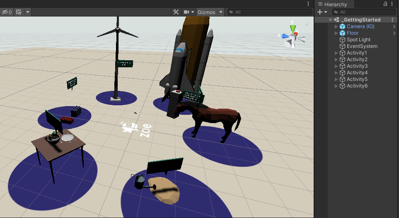The image size is (399, 218).
Task: Open _GettingStarted scene options menu
Action: click(392, 20)
